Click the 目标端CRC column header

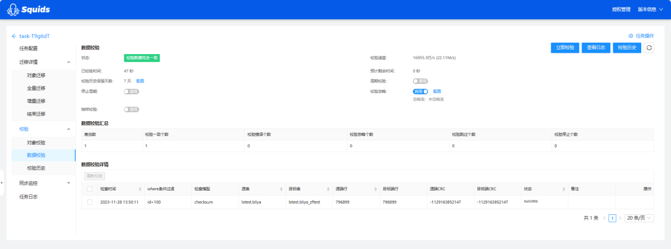click(486, 189)
